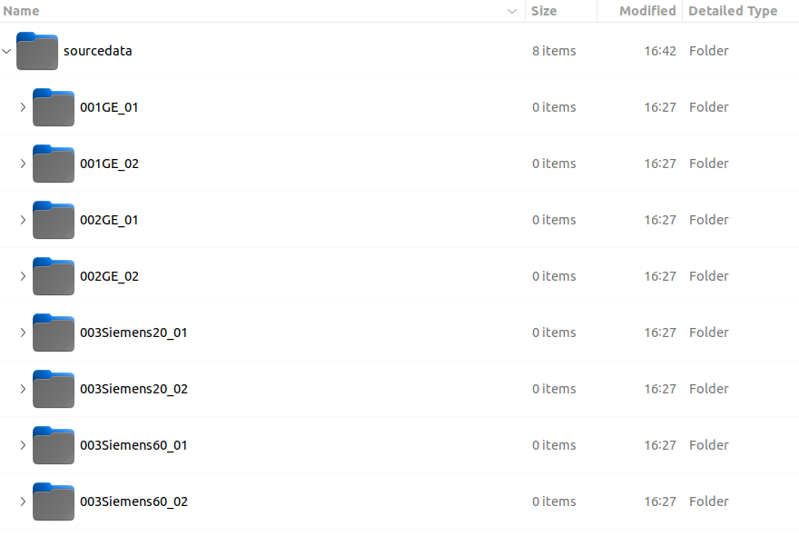Screen dimensions: 799x546
Task: Expand the 002GE_02 folder
Action: pyautogui.click(x=23, y=276)
